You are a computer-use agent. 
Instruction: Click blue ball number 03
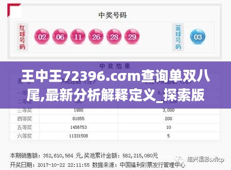click(x=198, y=37)
